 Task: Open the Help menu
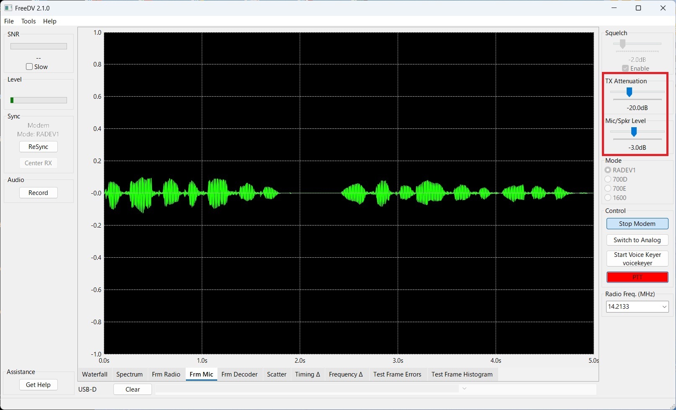tap(49, 21)
